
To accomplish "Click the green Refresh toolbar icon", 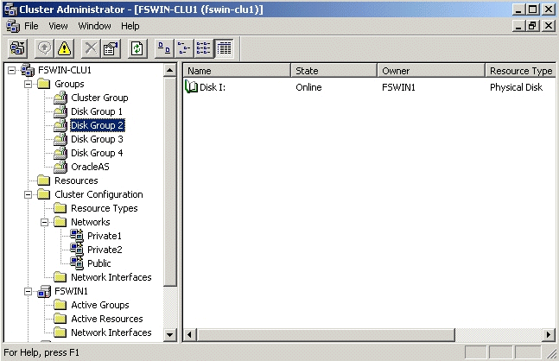I will click(x=137, y=48).
